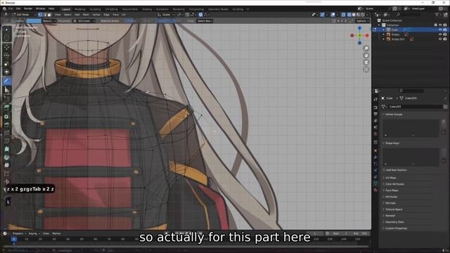Viewport: 450px width, 253px height.
Task: Switch to the UV Editing workspace tab
Action: (111, 9)
